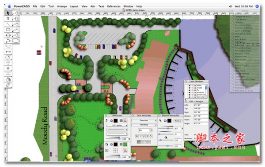Select the Polygon shape tool

pos(8,46)
